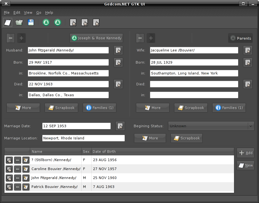Click the Add child button
The height and width of the screenshot is (203, 259).
[246, 153]
